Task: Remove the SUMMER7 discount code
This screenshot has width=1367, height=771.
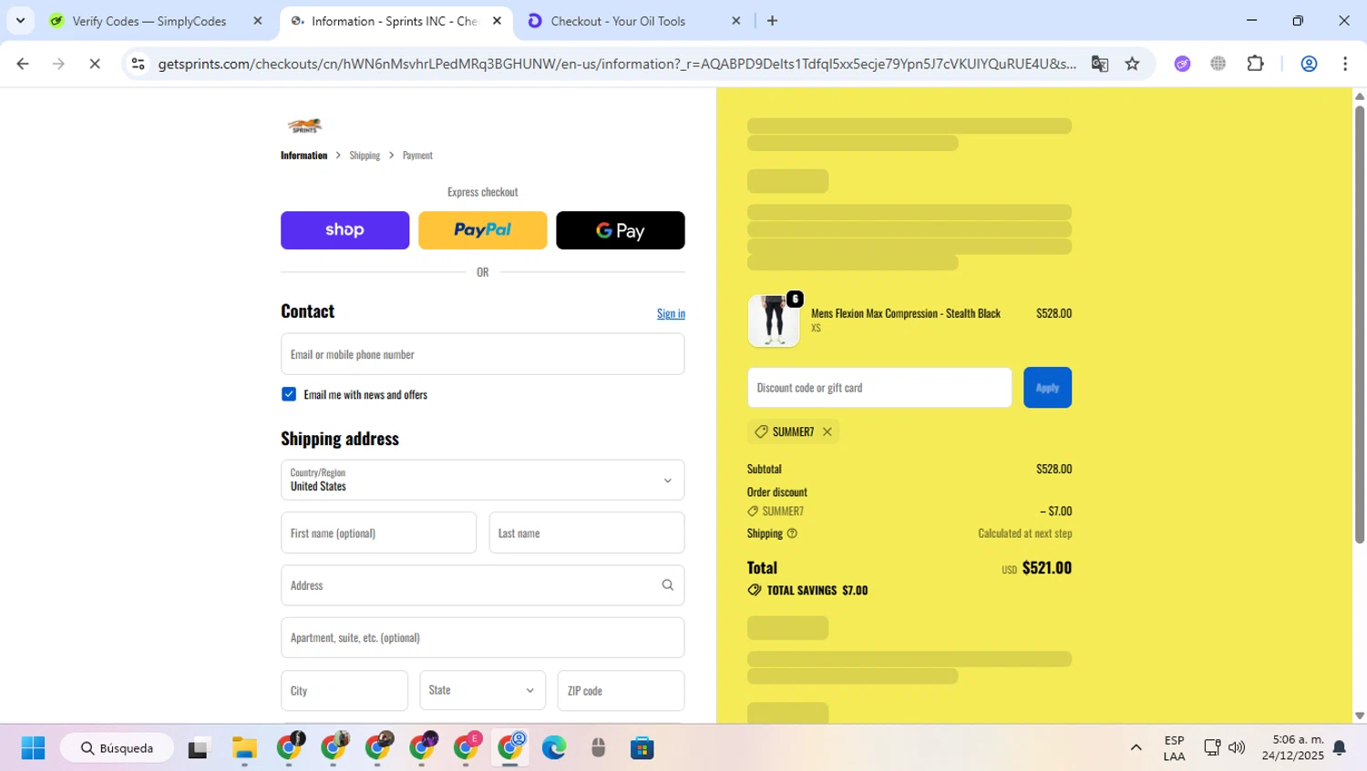Action: click(x=827, y=431)
